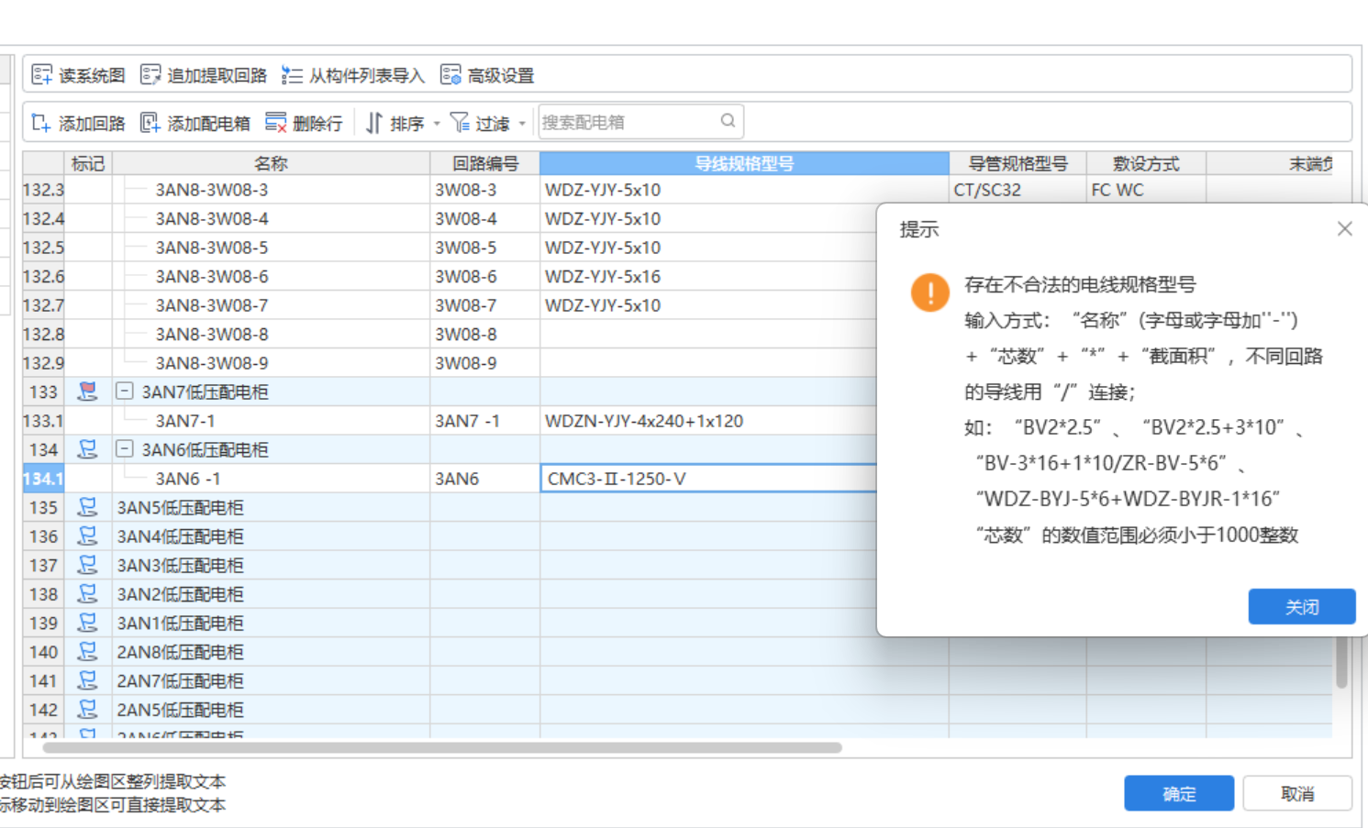Click the flag marker on row 136
This screenshot has width=1368, height=828.
tap(87, 536)
